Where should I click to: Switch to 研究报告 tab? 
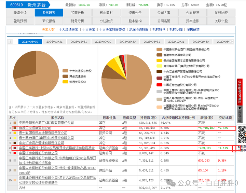49,21
